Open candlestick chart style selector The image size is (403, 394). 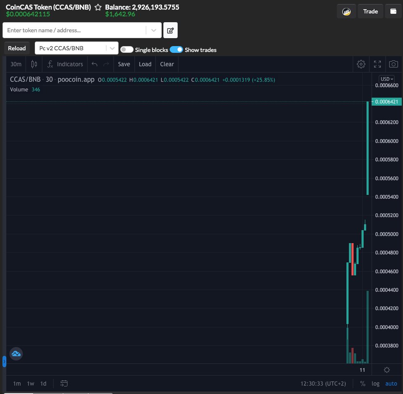34,64
